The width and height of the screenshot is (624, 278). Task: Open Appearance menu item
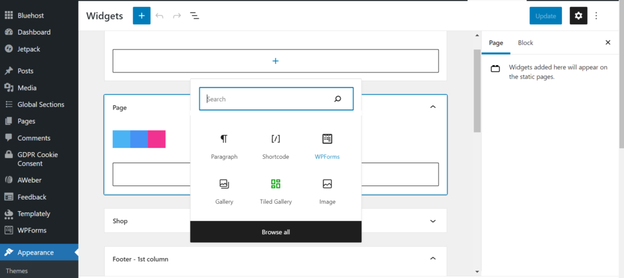click(39, 252)
